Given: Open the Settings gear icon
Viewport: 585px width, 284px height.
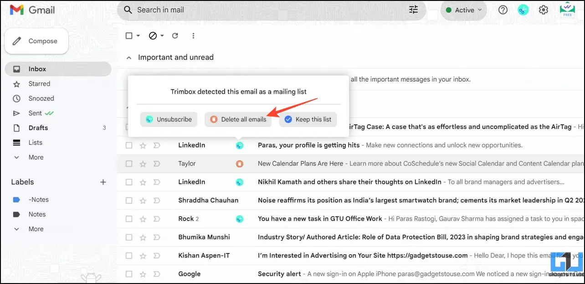Looking at the screenshot, I should click(543, 10).
